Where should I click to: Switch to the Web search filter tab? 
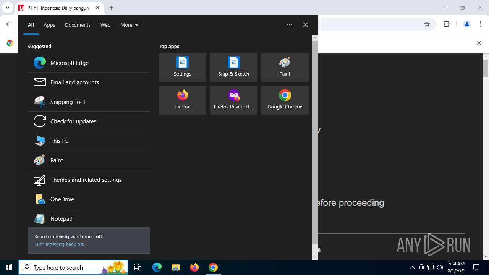pos(105,25)
